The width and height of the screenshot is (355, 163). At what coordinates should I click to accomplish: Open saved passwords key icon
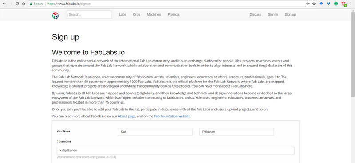pos(308,4)
